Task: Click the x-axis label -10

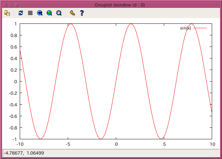Action: (x=20, y=144)
